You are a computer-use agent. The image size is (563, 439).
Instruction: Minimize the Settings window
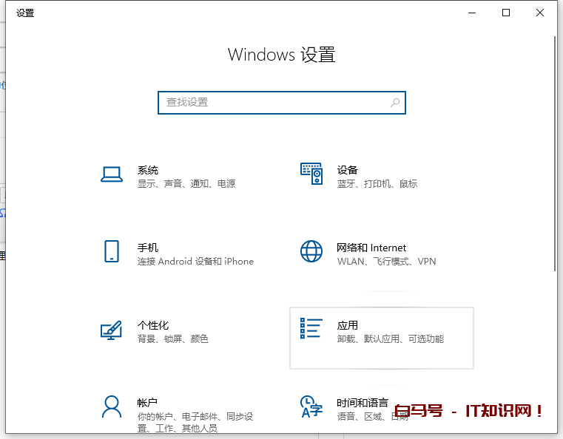472,13
